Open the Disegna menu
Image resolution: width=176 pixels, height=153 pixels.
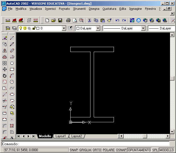point(94,9)
